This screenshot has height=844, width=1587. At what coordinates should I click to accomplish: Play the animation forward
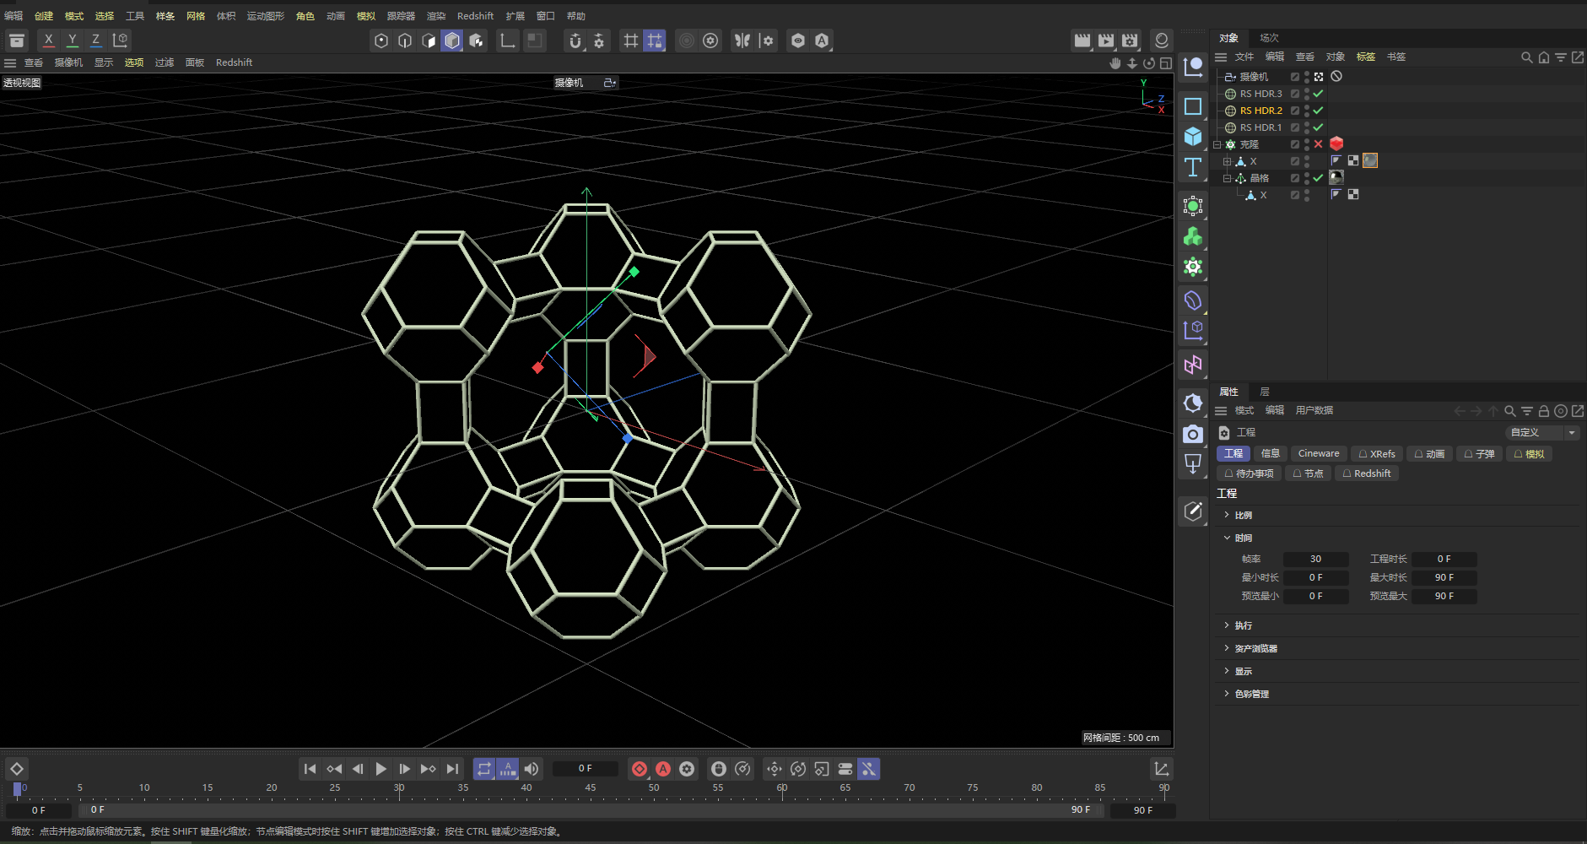(381, 769)
